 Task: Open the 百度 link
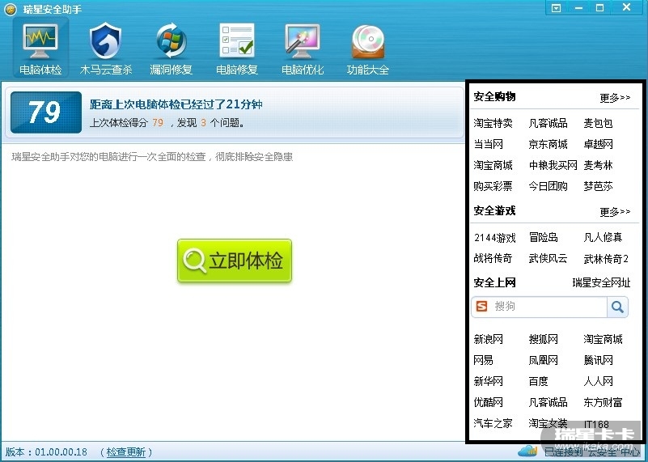pos(538,381)
